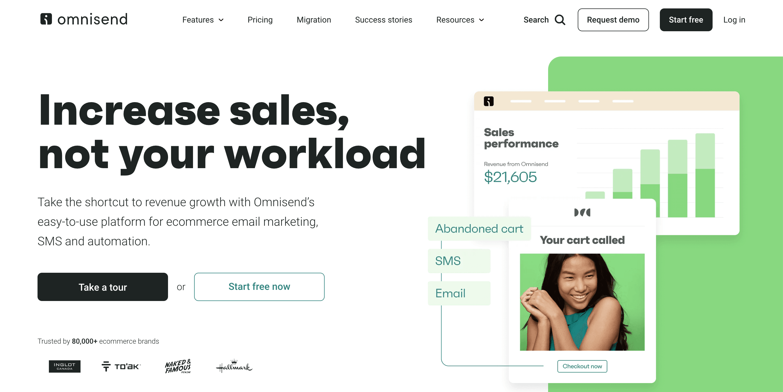Screen dimensions: 783x392
Task: Click the Request demo link
Action: pyautogui.click(x=613, y=20)
